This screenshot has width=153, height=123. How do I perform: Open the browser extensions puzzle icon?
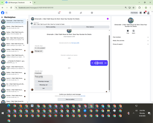(x=140, y=8)
